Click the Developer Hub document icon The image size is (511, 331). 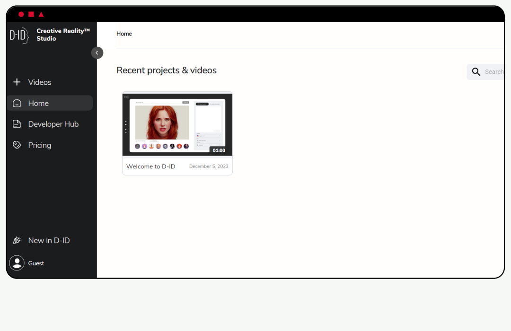(x=17, y=124)
